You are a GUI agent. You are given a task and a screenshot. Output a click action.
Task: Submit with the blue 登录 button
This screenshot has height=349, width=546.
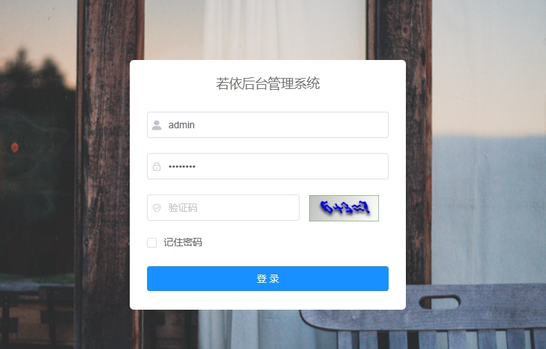pos(267,279)
